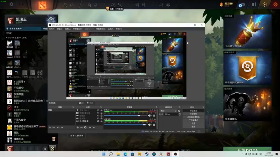280x157 pixels.
Task: Move scene down with arrow in scenes panel
Action: 62,127
